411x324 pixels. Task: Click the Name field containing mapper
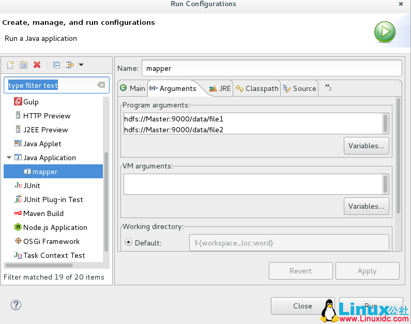point(272,68)
